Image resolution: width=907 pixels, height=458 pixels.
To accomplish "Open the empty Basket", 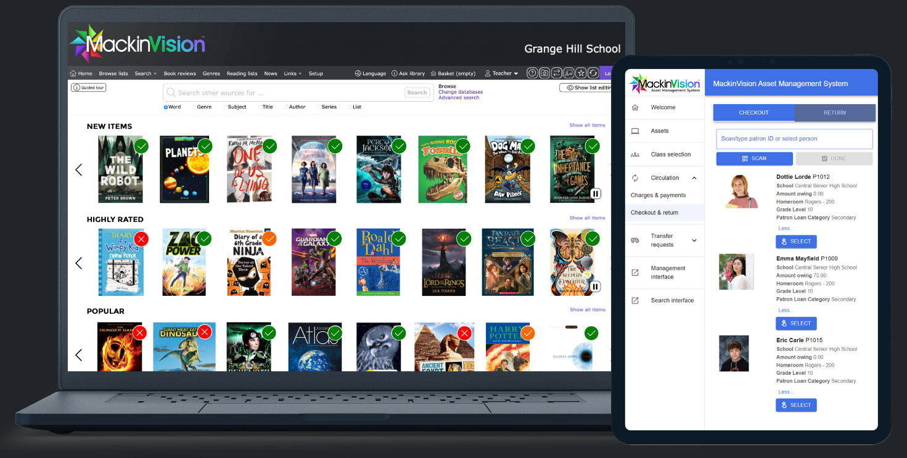I will coord(453,73).
